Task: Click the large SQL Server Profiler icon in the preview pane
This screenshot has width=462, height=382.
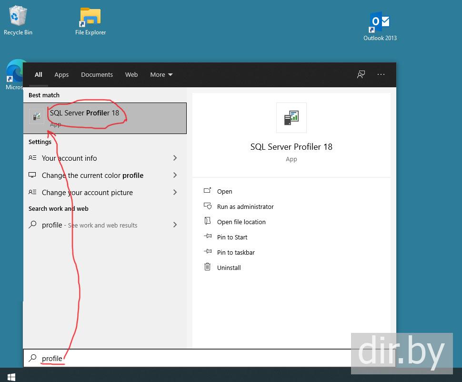Action: (x=291, y=118)
